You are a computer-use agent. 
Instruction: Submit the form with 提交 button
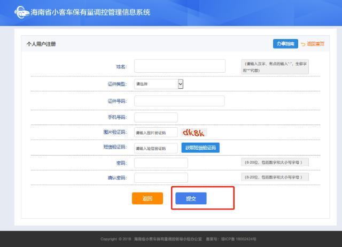(x=191, y=198)
